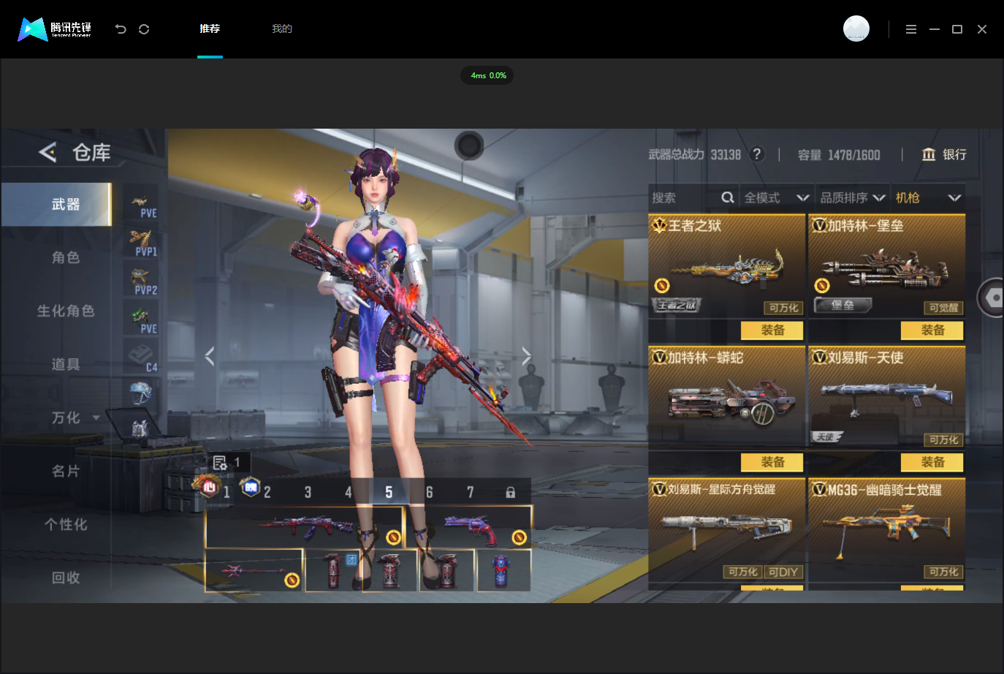Select the PVP1 weapon bag icon

[x=140, y=243]
